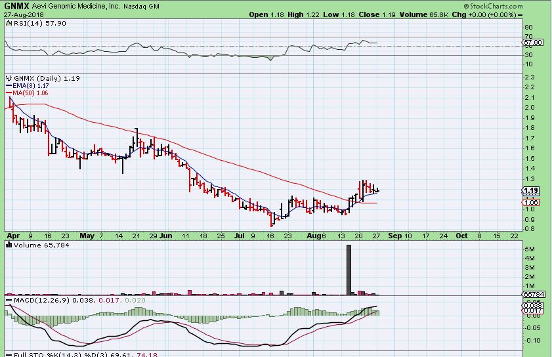
Task: Click the GNMX (Daily) candlestick legend icon
Action: 8,78
